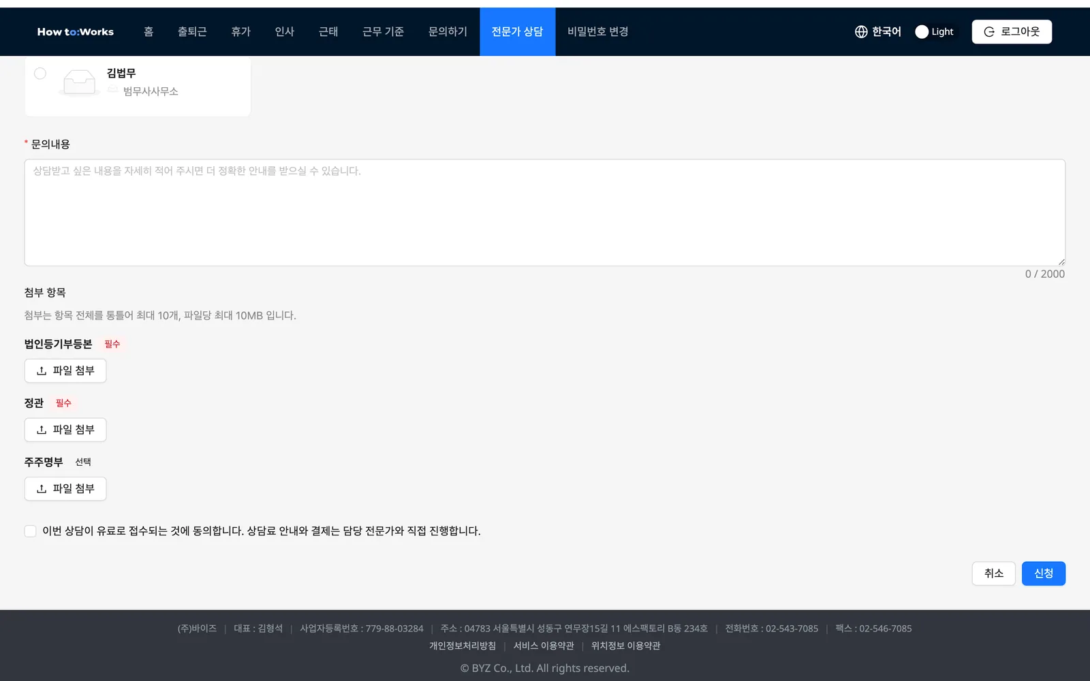Click the How to:Works logo
This screenshot has height=681, width=1090.
click(x=76, y=32)
